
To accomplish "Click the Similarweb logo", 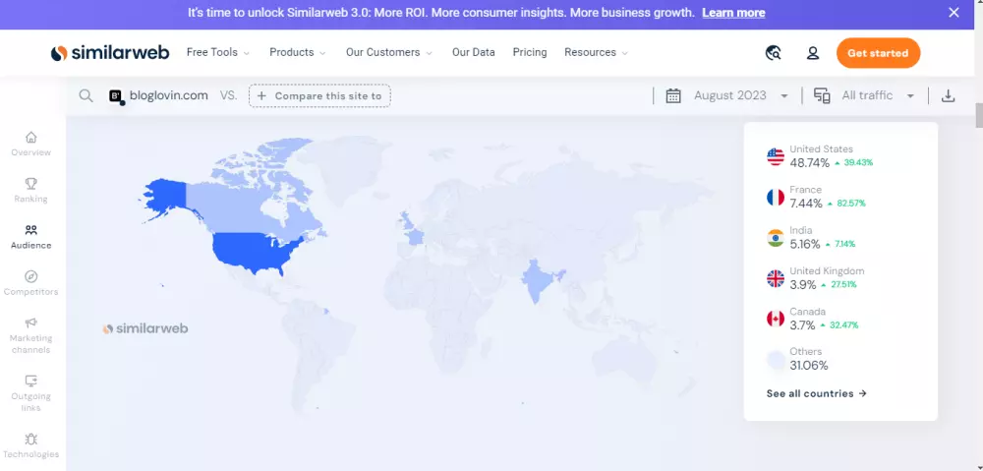I will click(110, 53).
